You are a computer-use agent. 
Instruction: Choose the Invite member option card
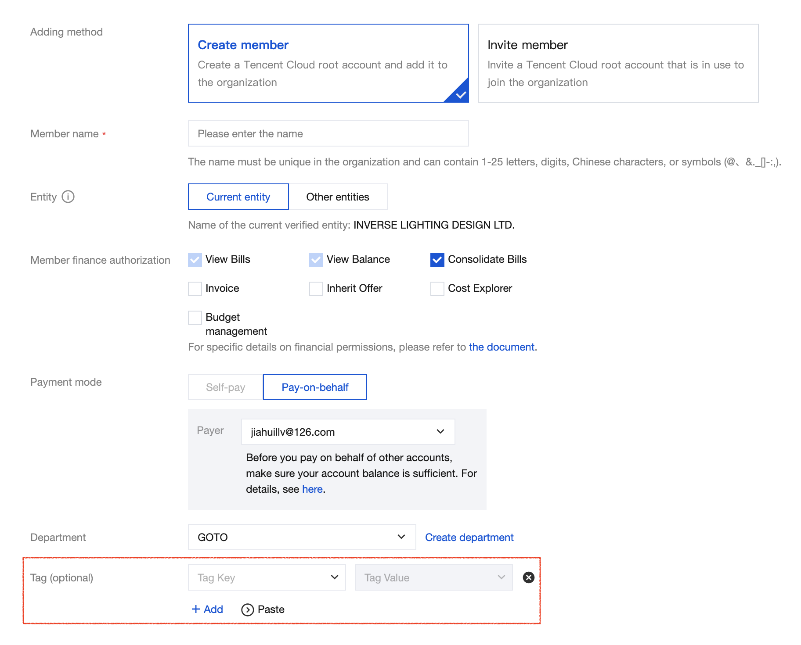[618, 63]
